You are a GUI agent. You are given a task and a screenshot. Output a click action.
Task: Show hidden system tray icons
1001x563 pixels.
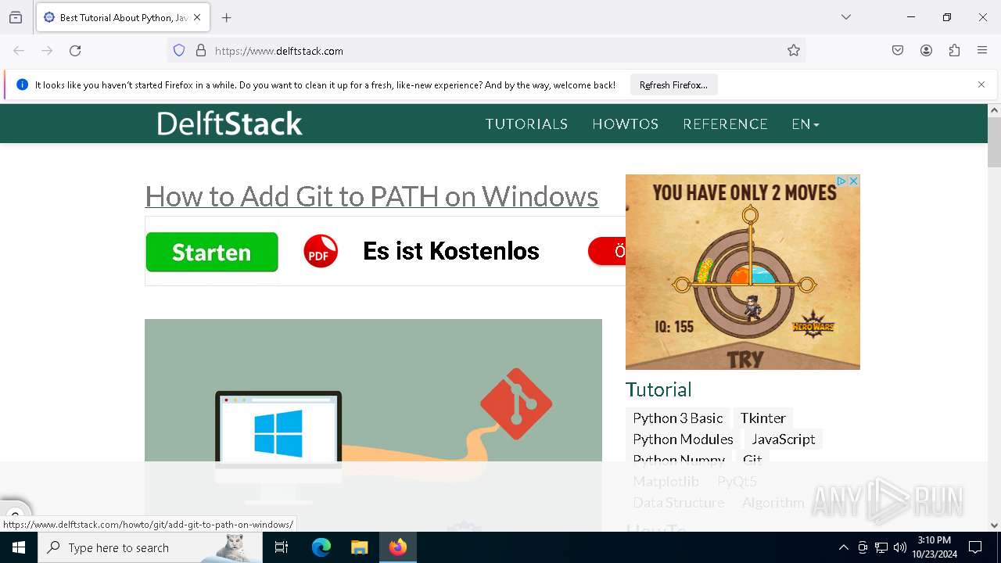(x=843, y=547)
